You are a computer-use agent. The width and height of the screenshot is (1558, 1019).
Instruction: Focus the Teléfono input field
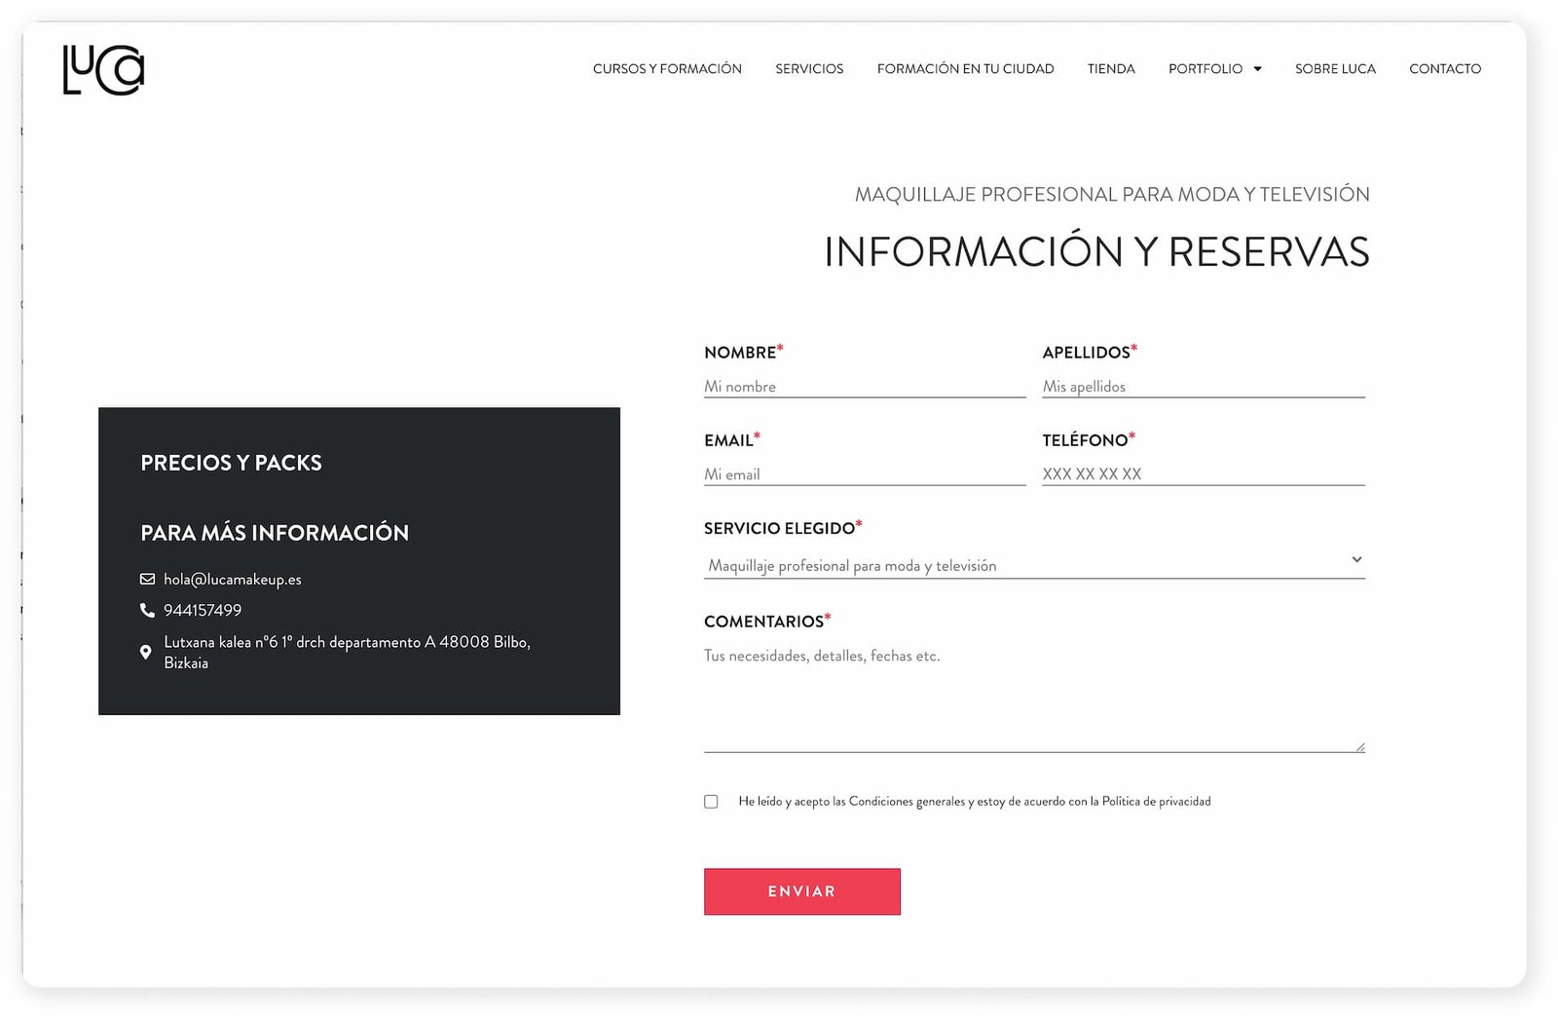tap(1204, 474)
